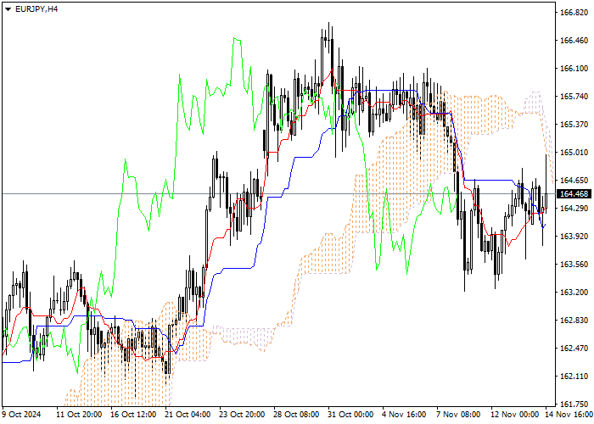Select the 163.200 price axis label
The image size is (594, 424).
tap(574, 293)
